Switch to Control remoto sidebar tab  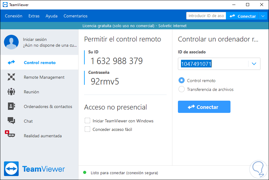39,62
